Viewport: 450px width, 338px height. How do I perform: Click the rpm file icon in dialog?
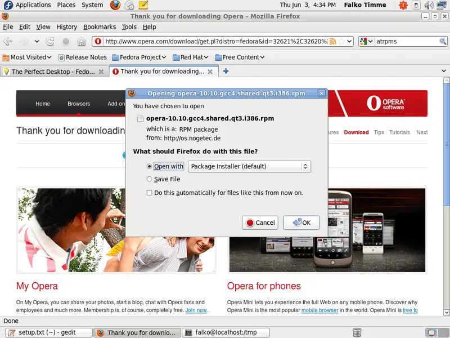[140, 118]
